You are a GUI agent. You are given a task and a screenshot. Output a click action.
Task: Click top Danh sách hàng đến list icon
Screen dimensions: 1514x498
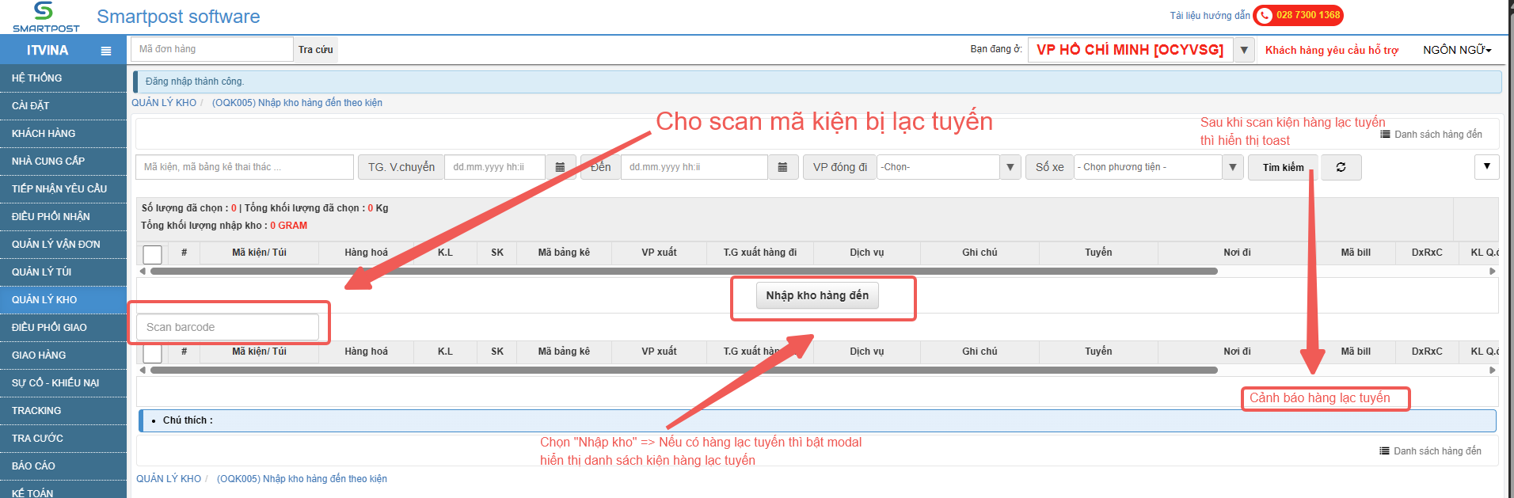click(x=1385, y=135)
